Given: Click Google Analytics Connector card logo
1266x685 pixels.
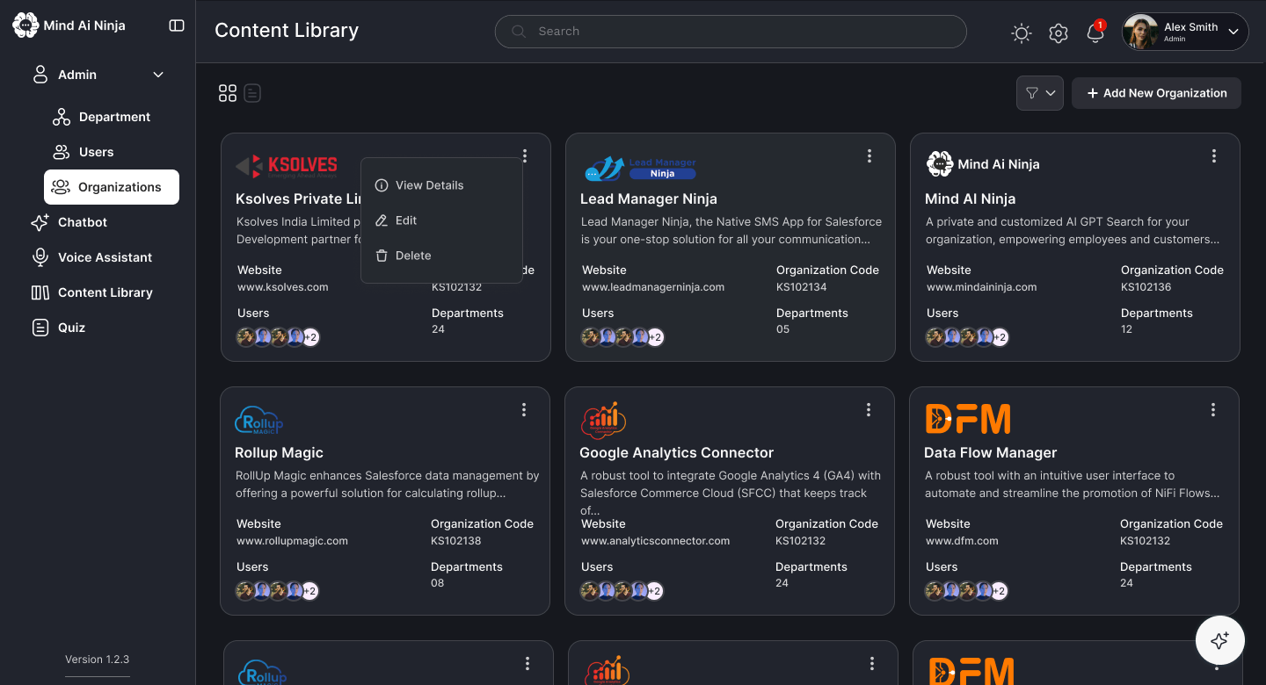Looking at the screenshot, I should pos(603,420).
